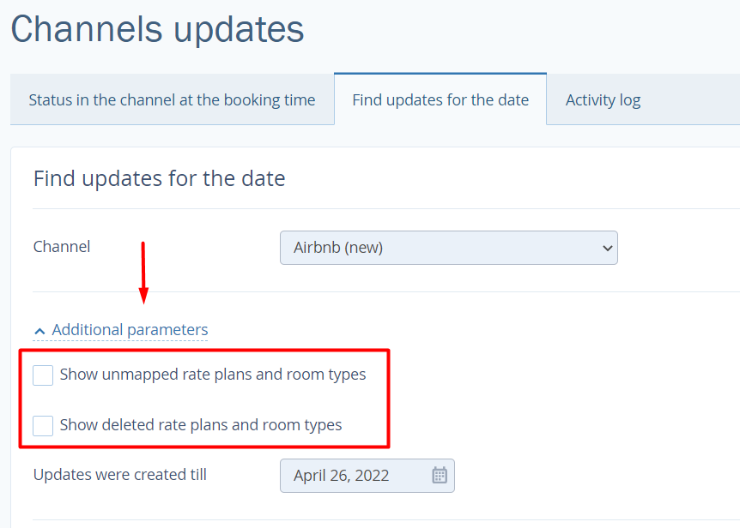Enable Show deleted rate plans checkbox
This screenshot has height=528, width=740.
click(x=43, y=426)
